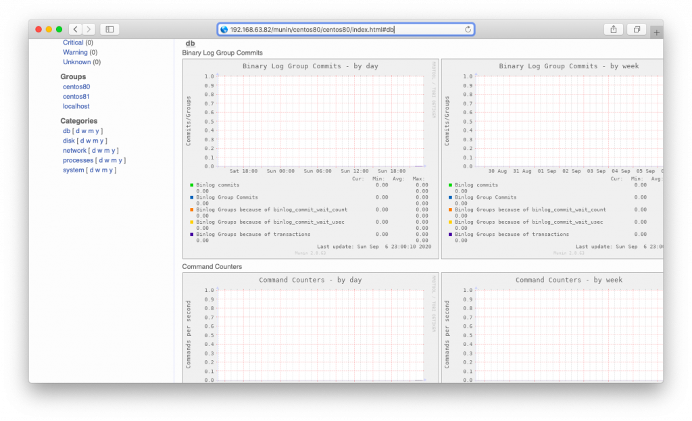Go to the network category
Image resolution: width=692 pixels, height=421 pixels.
coord(74,151)
